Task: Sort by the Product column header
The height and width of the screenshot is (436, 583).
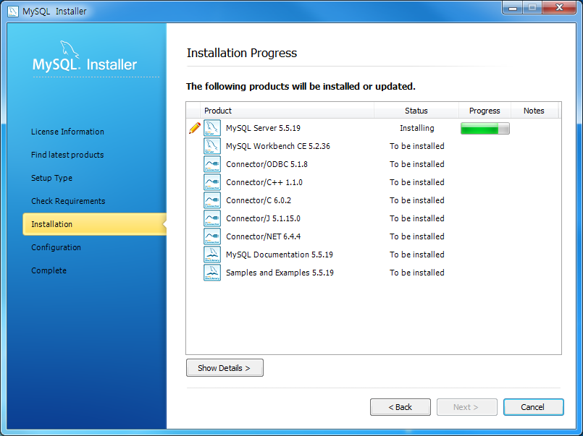Action: 287,111
